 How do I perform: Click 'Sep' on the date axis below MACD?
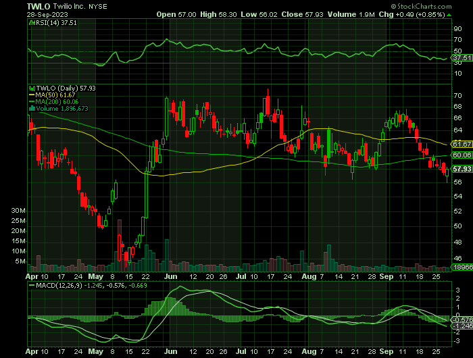(387, 352)
